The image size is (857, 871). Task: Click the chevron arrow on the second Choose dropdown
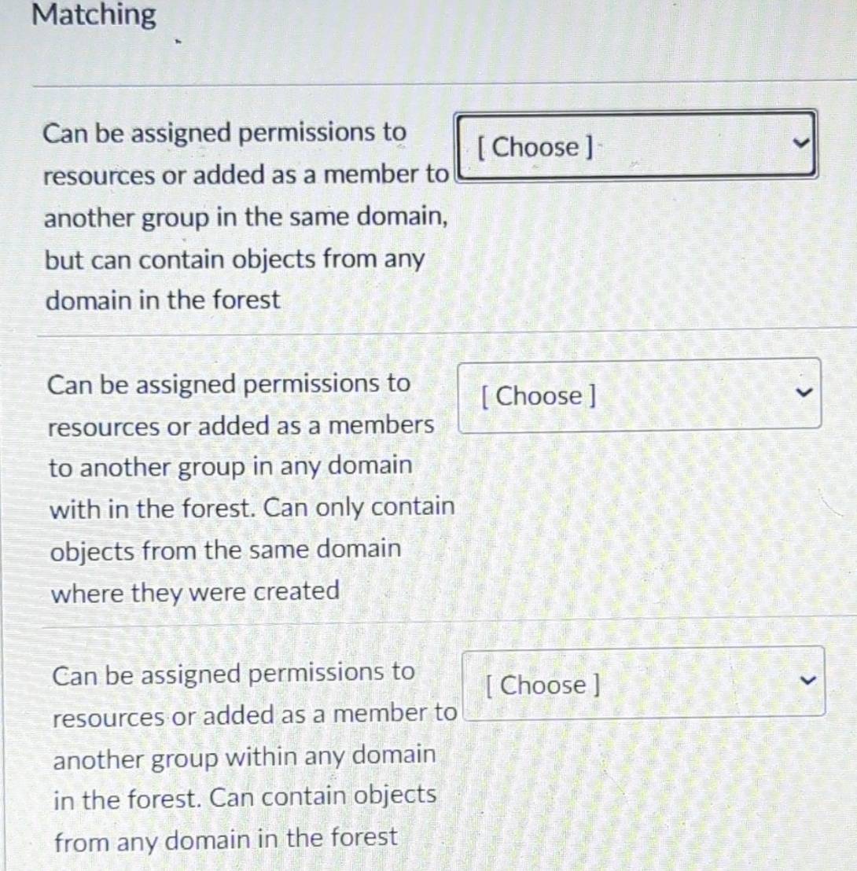(x=801, y=393)
